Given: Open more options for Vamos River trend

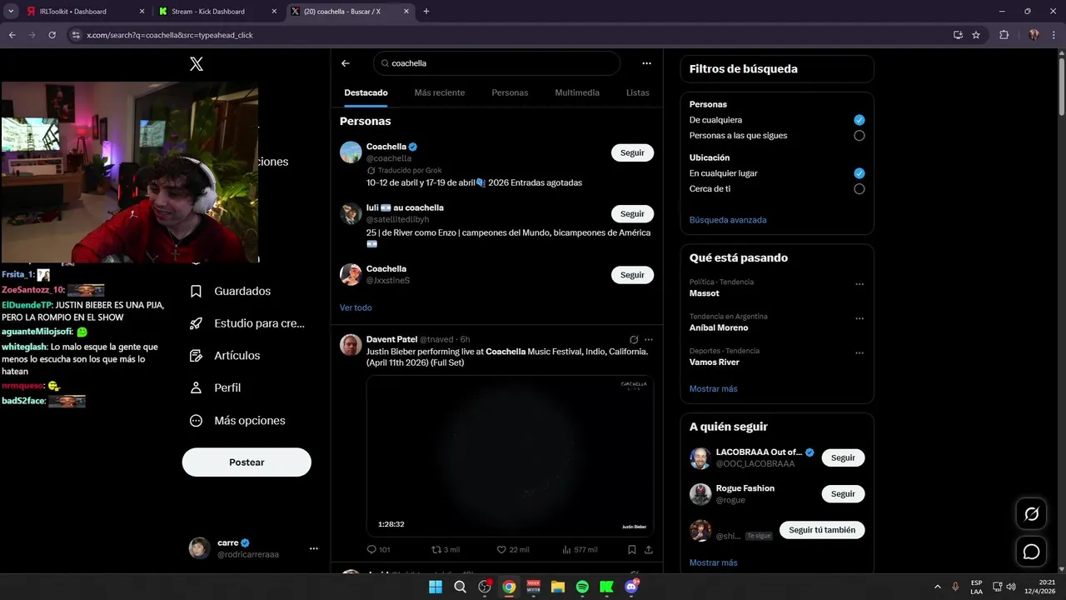Looking at the screenshot, I should click(x=859, y=353).
